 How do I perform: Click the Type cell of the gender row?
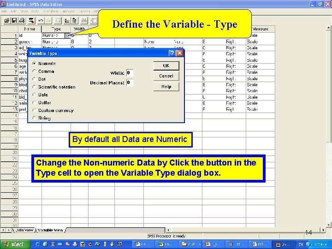coord(56,41)
